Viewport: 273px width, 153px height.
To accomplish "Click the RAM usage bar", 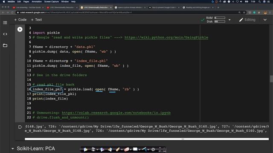I will click(220, 18).
